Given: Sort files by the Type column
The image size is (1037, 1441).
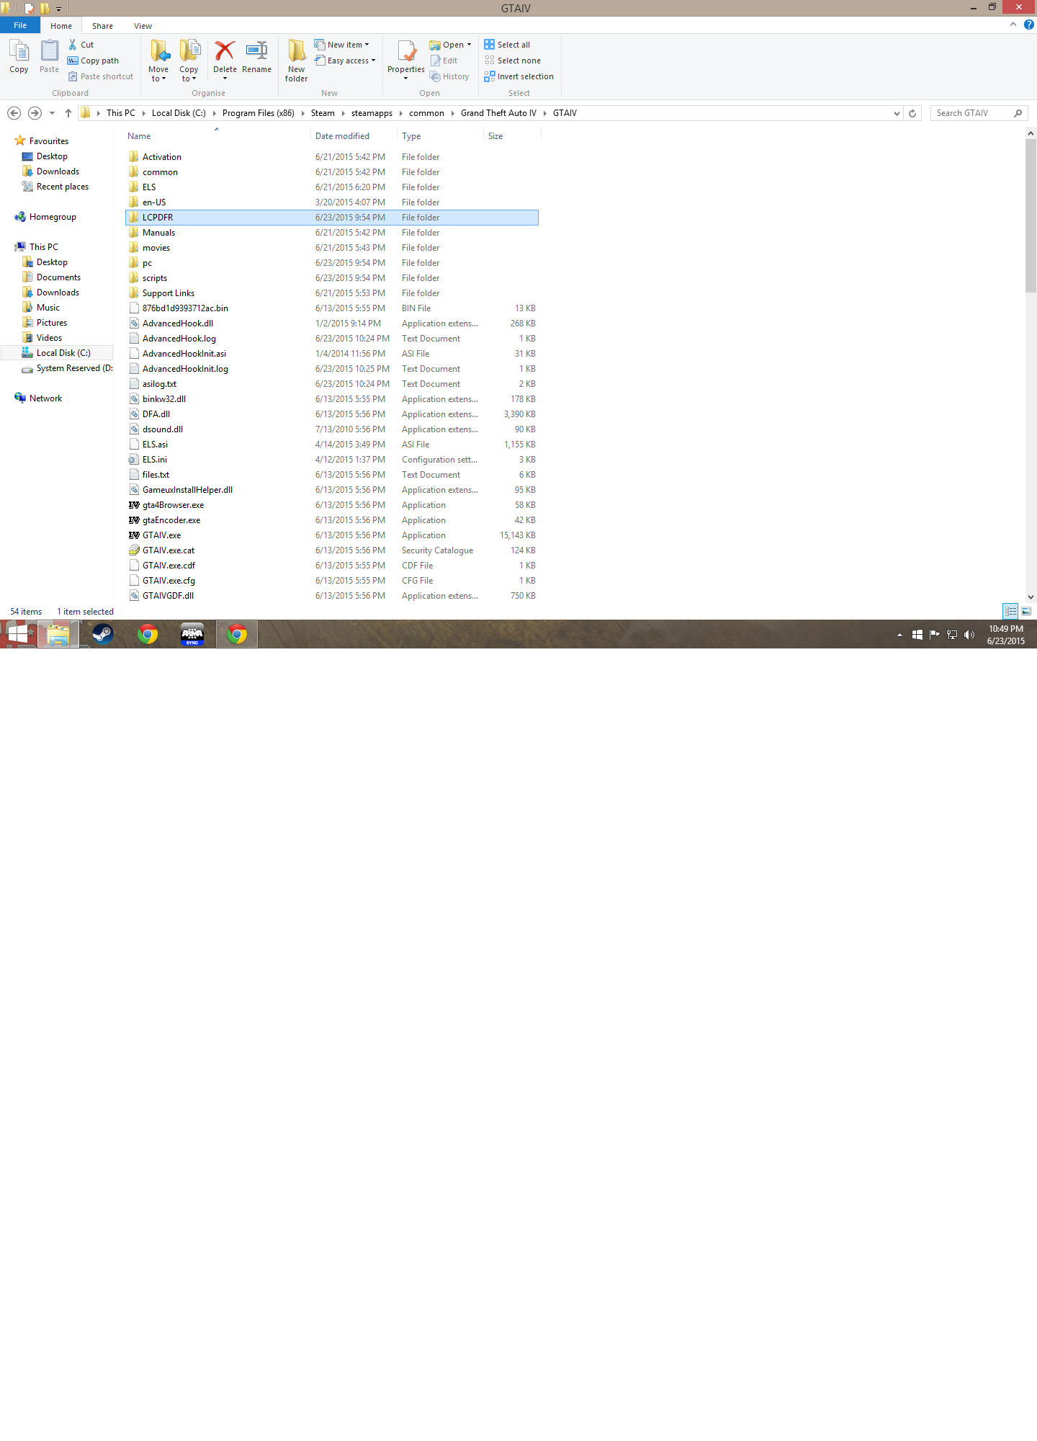Looking at the screenshot, I should pyautogui.click(x=441, y=135).
